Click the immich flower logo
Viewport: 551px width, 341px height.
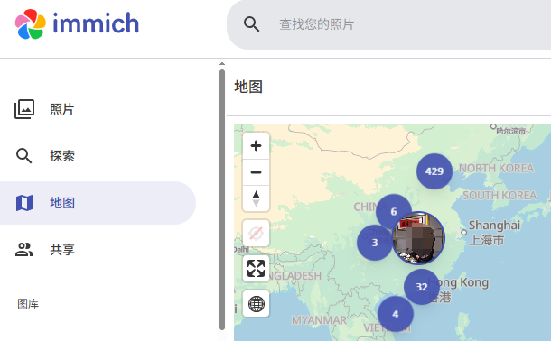pos(30,23)
